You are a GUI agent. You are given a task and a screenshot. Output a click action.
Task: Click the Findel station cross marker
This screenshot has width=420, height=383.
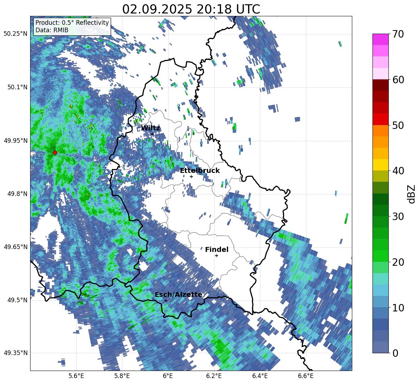(216, 256)
